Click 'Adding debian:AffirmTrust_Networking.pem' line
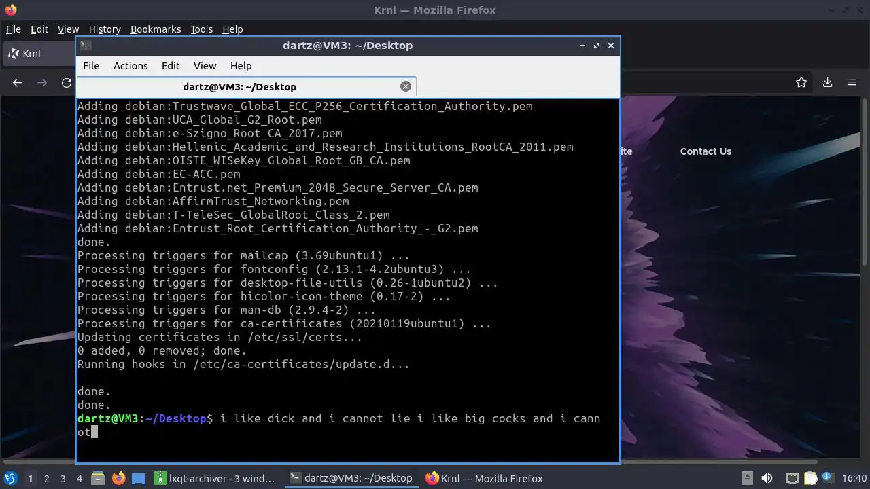 tap(213, 201)
